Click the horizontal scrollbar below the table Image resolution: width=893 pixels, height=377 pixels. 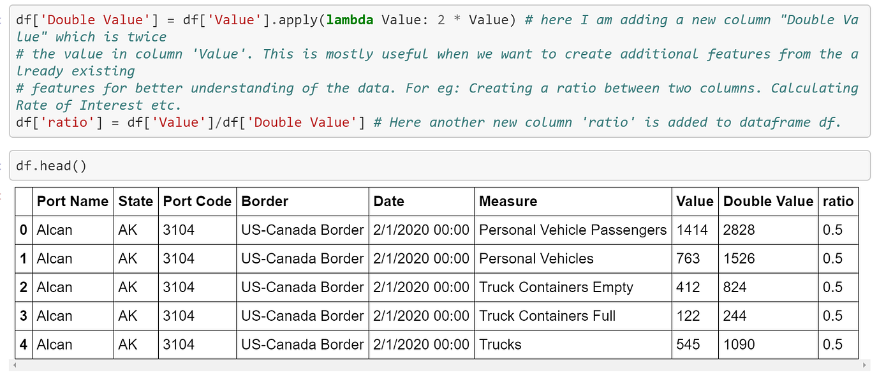point(439,366)
